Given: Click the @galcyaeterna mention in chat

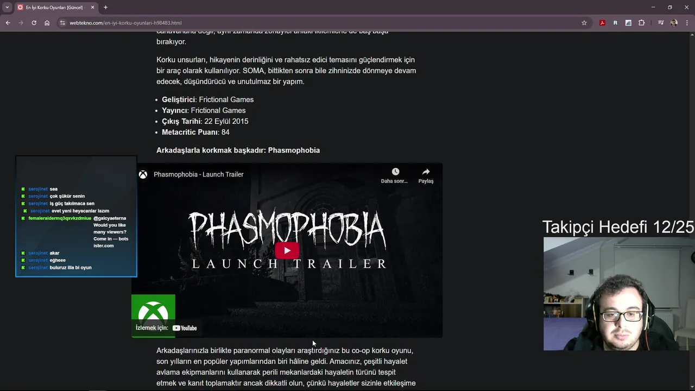Looking at the screenshot, I should [110, 218].
